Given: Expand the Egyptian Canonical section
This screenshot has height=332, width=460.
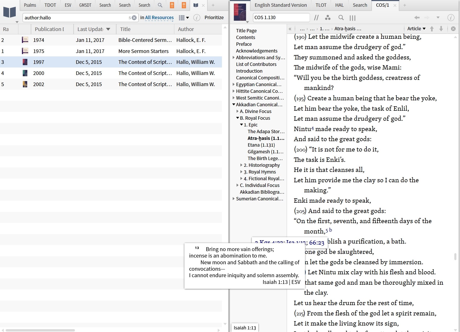Looking at the screenshot, I should (233, 84).
